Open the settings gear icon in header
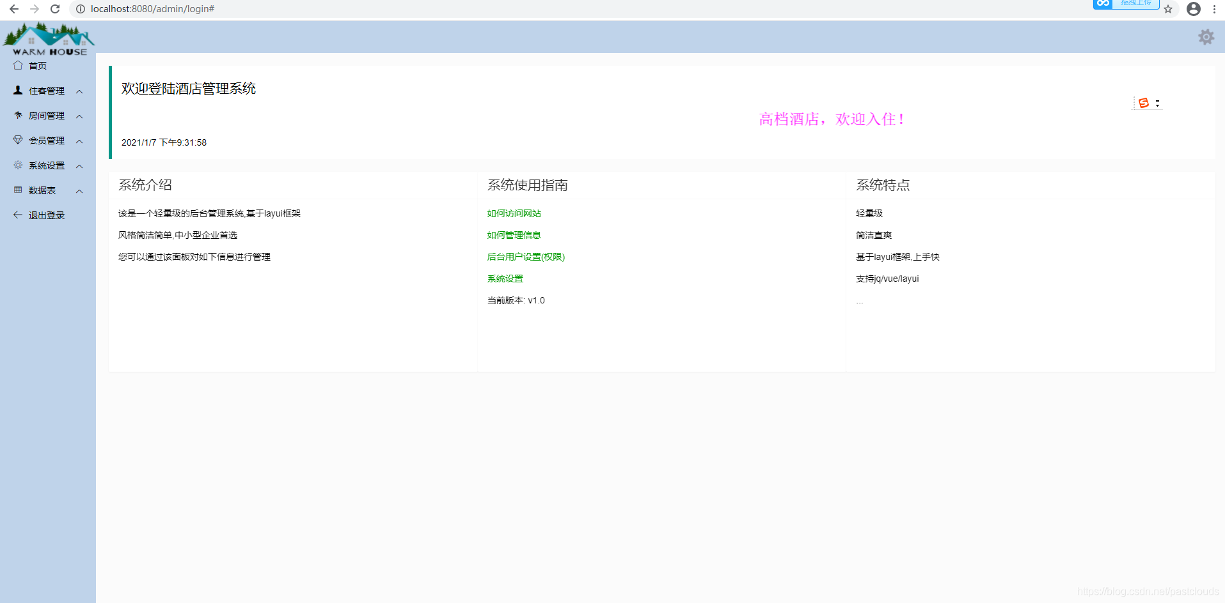The height and width of the screenshot is (603, 1225). 1206,37
